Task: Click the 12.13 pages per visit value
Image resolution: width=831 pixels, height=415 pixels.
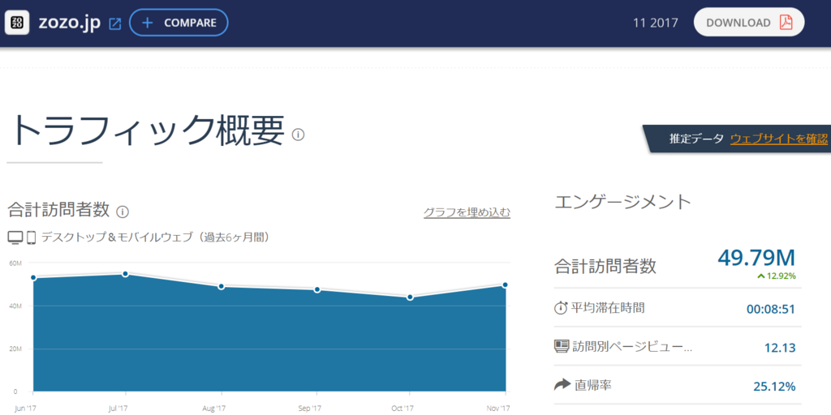Action: click(x=780, y=348)
